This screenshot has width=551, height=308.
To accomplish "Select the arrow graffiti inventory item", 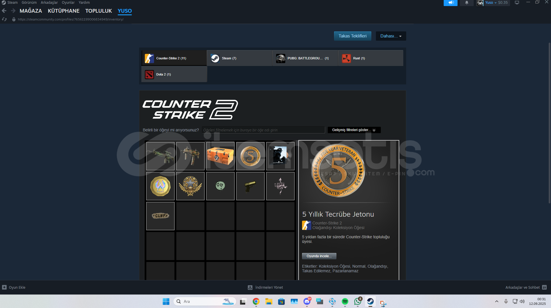I will [280, 186].
